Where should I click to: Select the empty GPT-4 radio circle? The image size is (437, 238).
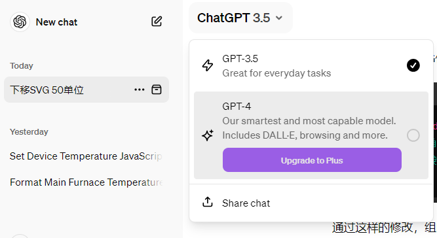click(413, 135)
